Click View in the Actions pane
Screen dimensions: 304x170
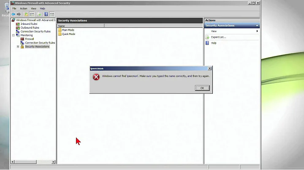coord(214,31)
